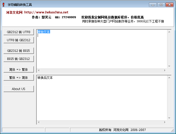This screenshot has height=134, width=176.
Task: Maximize the 字符编码转换工具 window
Action: [161, 5]
